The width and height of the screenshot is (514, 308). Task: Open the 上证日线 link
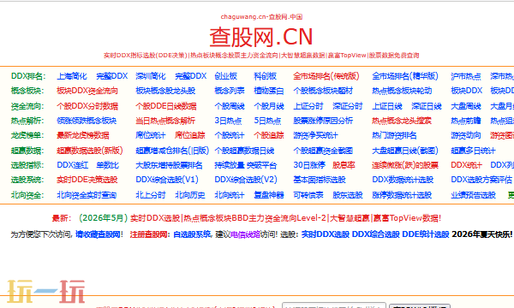pos(387,106)
